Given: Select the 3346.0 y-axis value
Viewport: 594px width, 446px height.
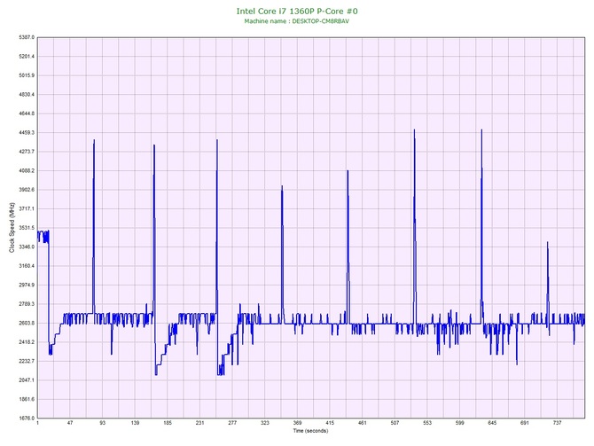Looking at the screenshot, I should (27, 247).
